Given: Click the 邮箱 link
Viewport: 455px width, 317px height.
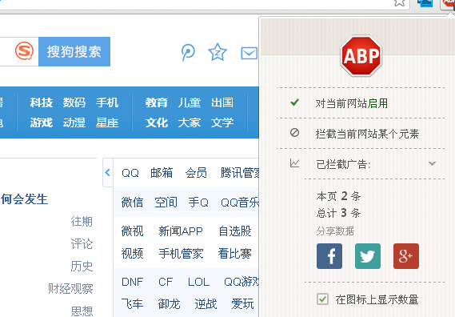Looking at the screenshot, I should pos(162,173).
